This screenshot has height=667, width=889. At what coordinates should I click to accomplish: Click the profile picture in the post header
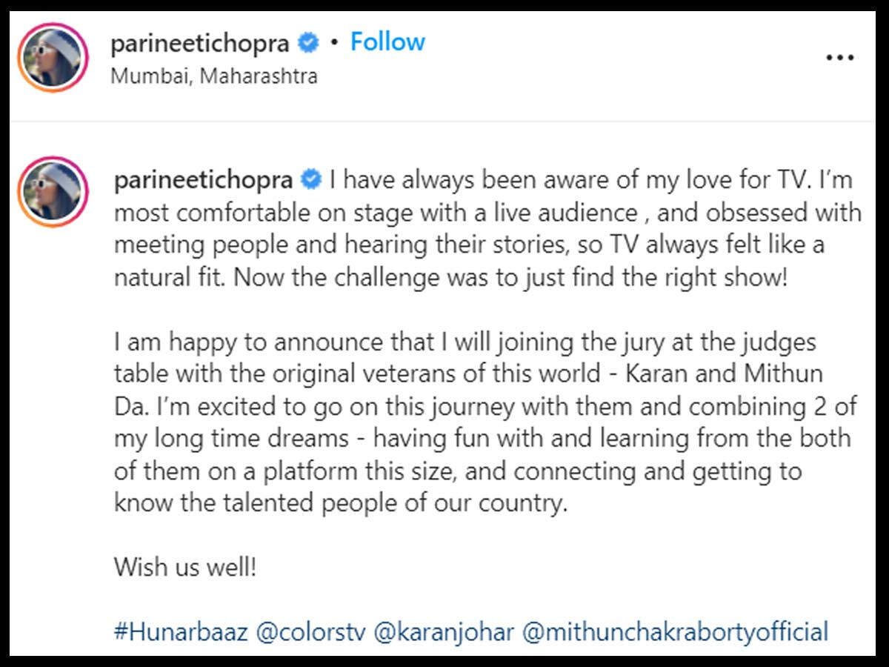[x=53, y=58]
